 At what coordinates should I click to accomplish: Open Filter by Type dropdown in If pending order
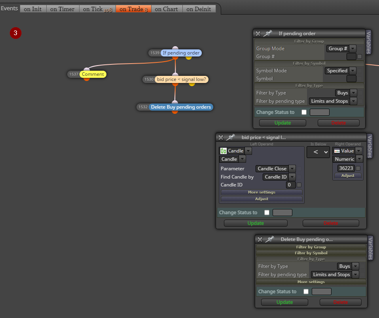click(346, 93)
